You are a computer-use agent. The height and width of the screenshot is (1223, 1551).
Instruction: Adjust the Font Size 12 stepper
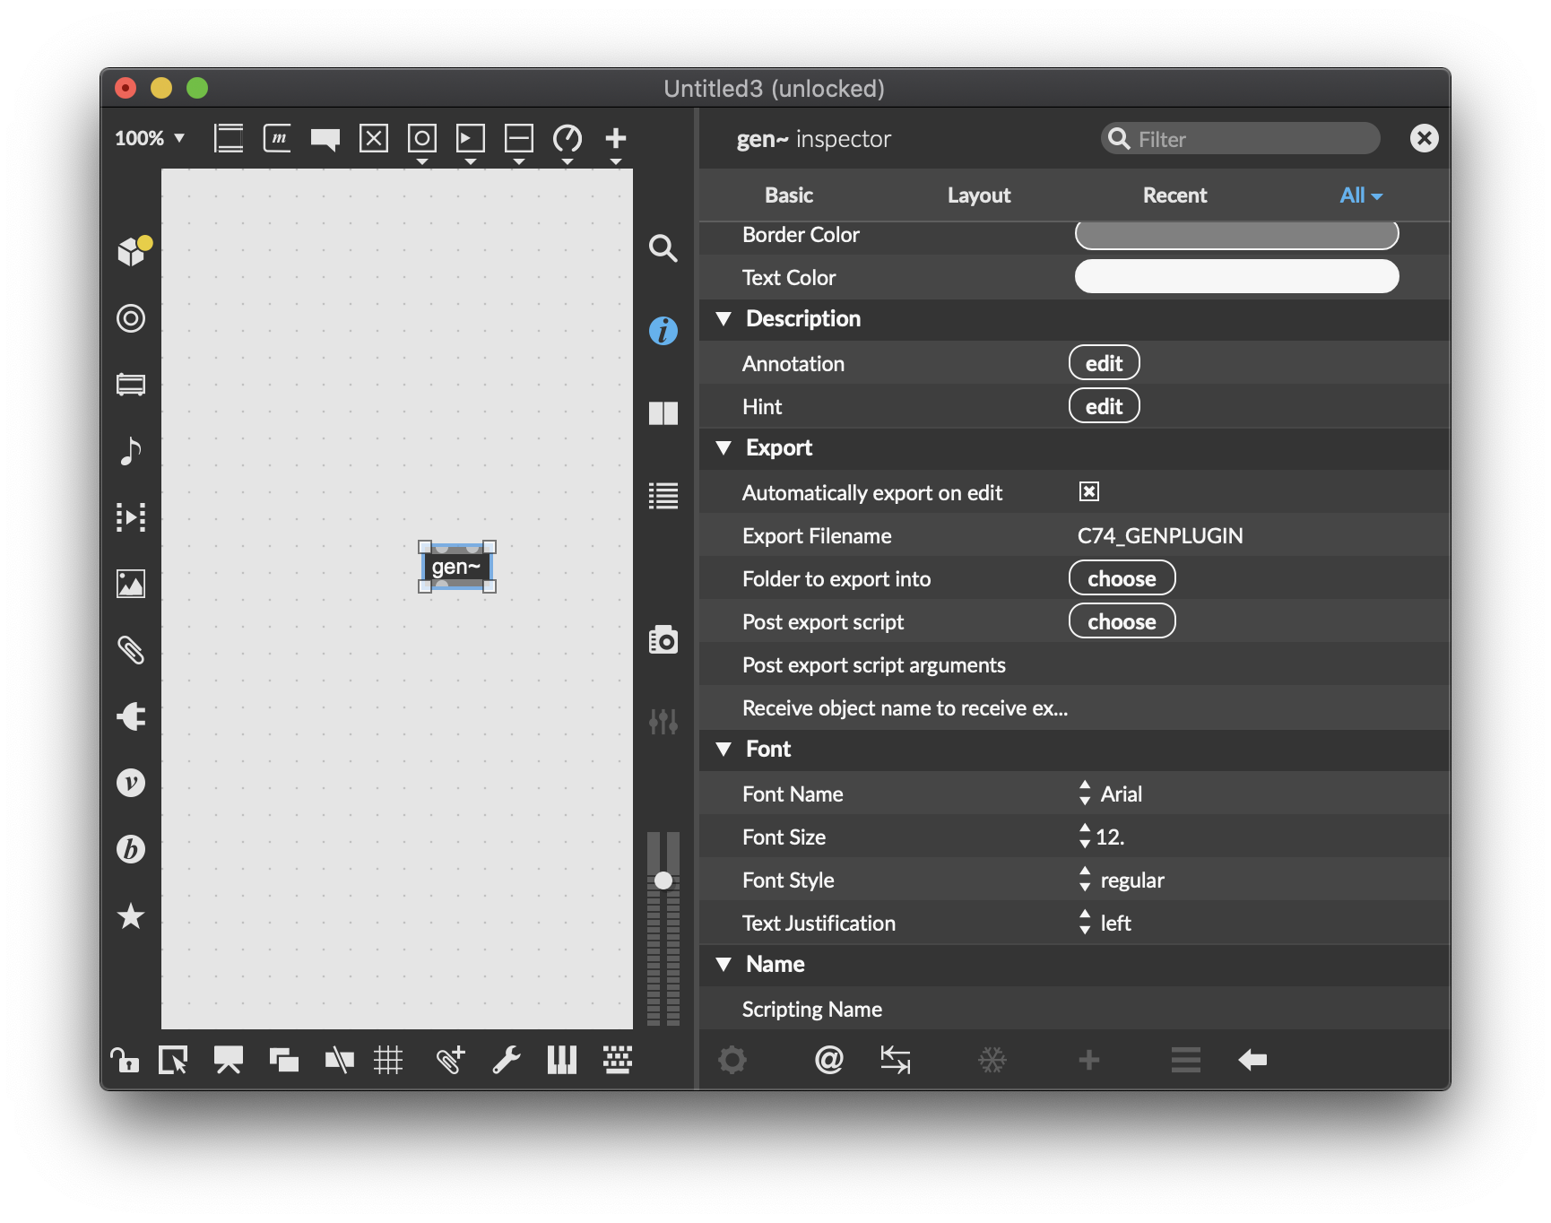coord(1085,837)
